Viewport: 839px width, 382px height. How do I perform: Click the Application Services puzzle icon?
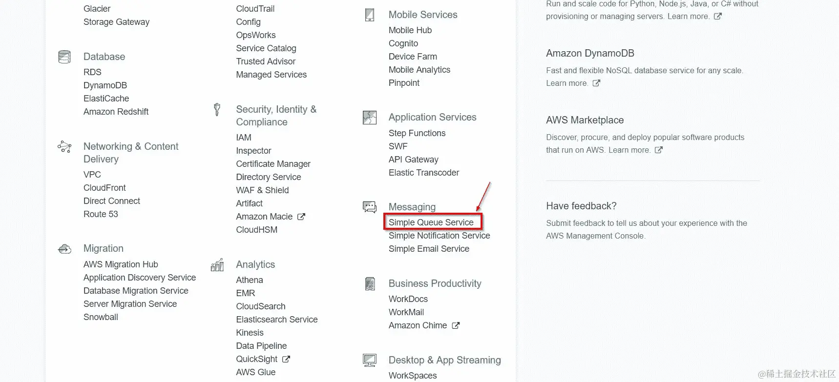pos(370,118)
